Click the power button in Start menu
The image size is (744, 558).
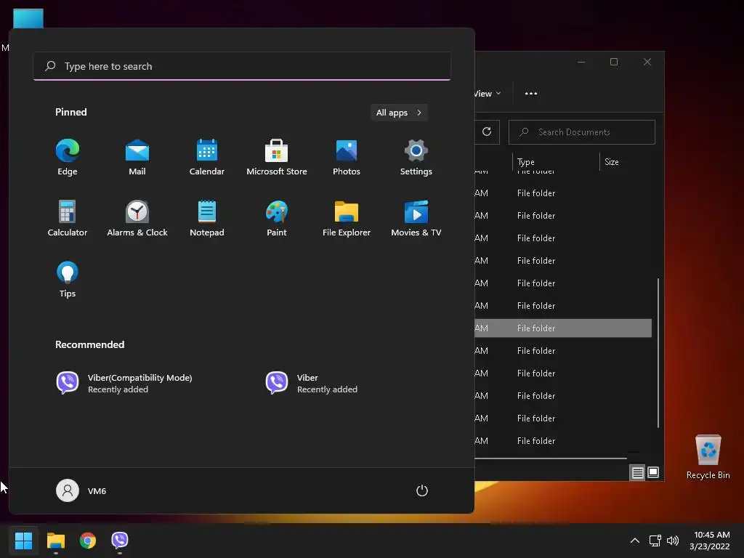coord(422,490)
